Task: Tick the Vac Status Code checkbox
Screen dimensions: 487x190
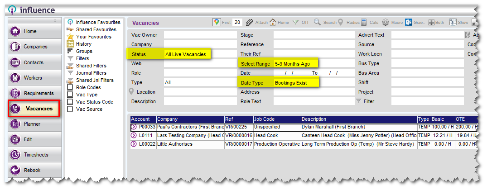Action: [x=70, y=102]
